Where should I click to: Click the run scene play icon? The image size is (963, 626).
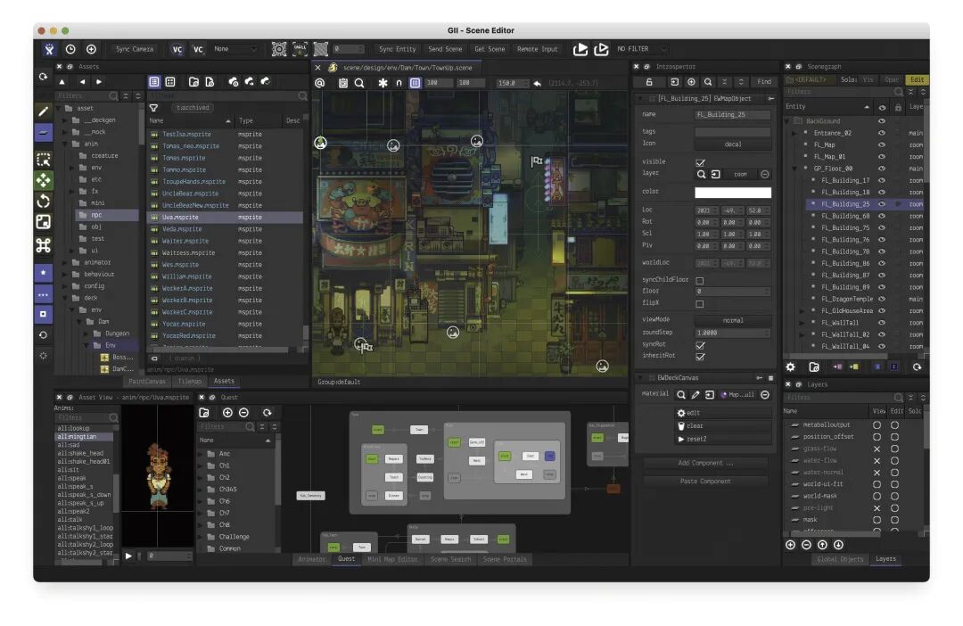(x=580, y=49)
